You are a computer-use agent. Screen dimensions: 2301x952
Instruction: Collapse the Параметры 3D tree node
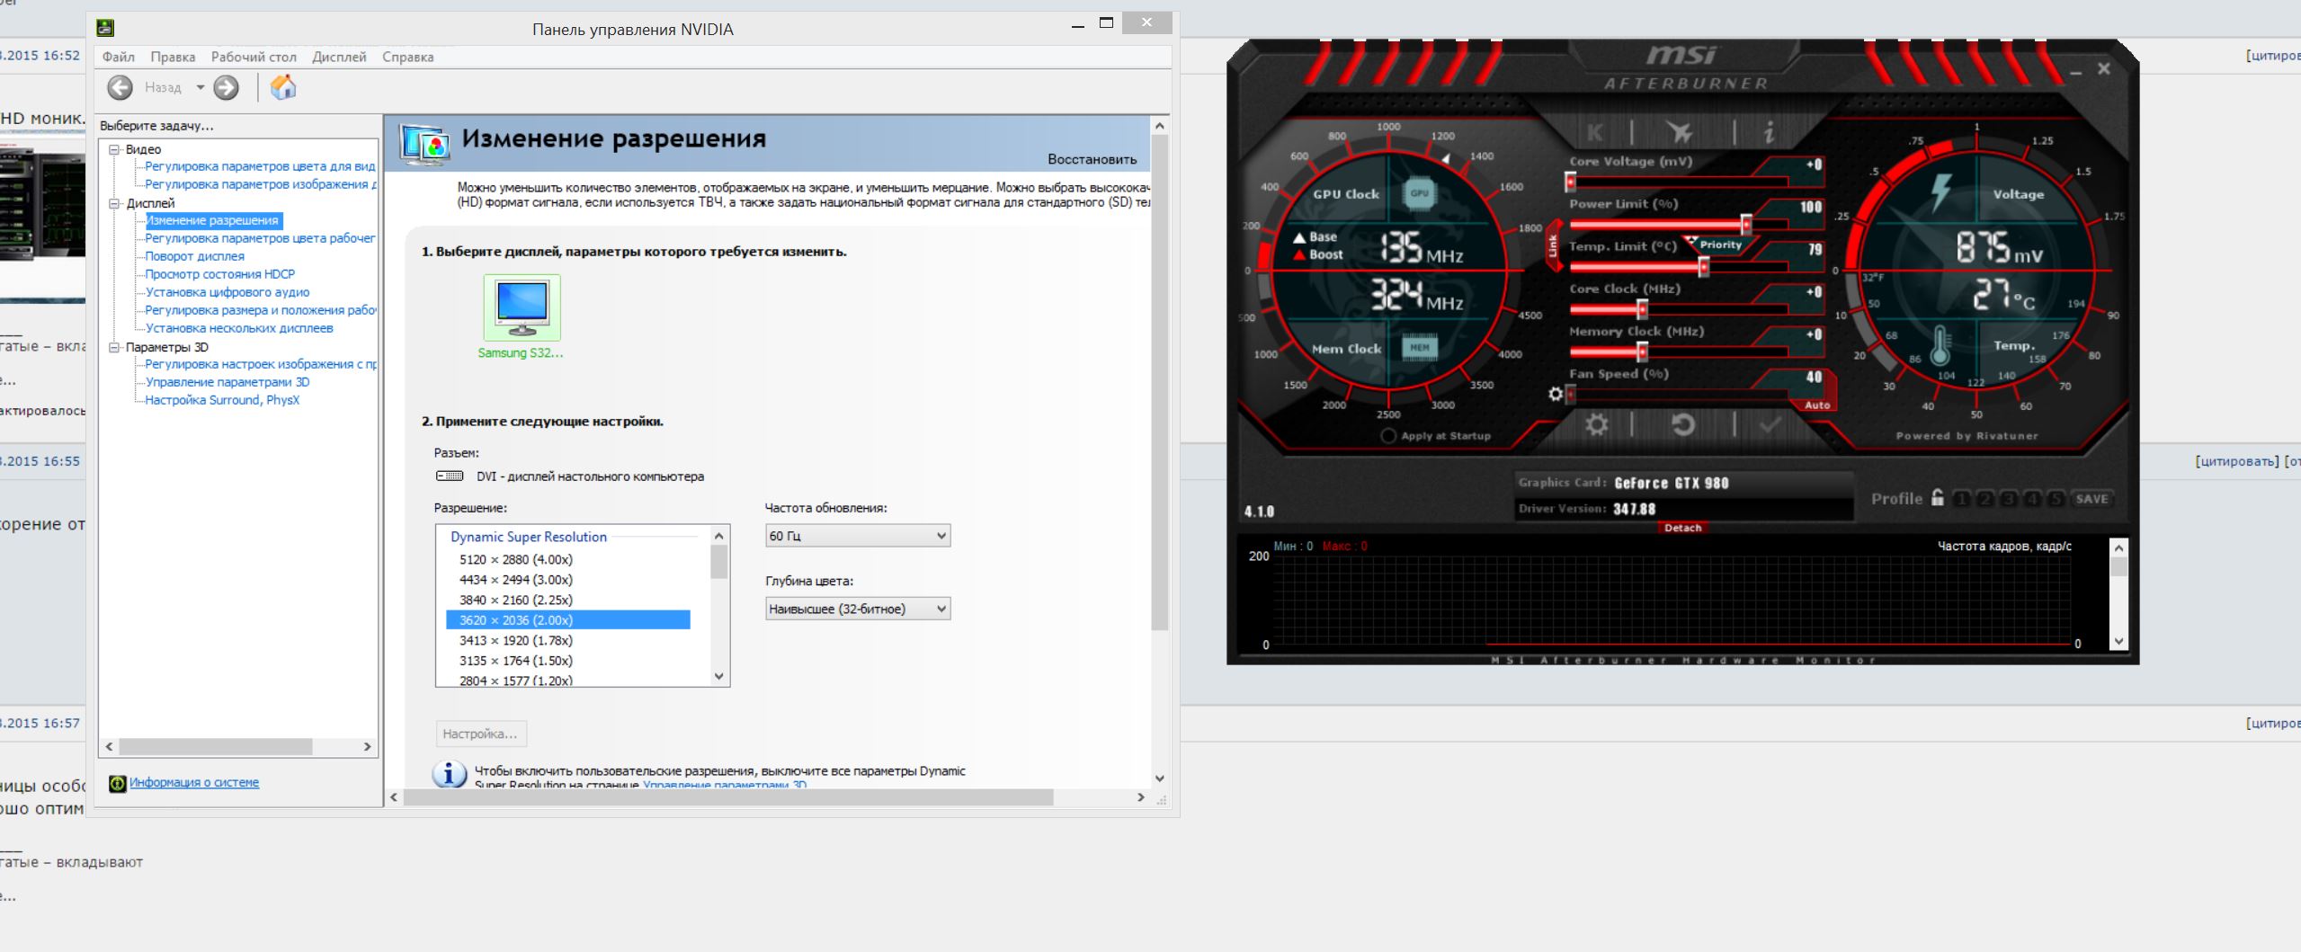point(114,347)
